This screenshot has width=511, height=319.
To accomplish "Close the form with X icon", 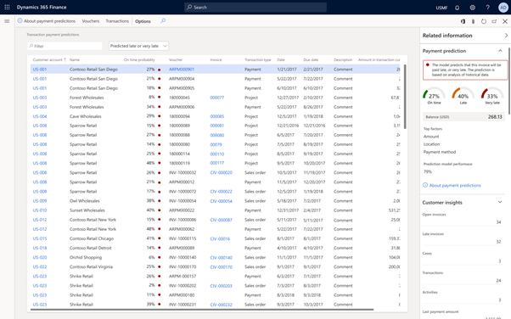I will pos(505,21).
